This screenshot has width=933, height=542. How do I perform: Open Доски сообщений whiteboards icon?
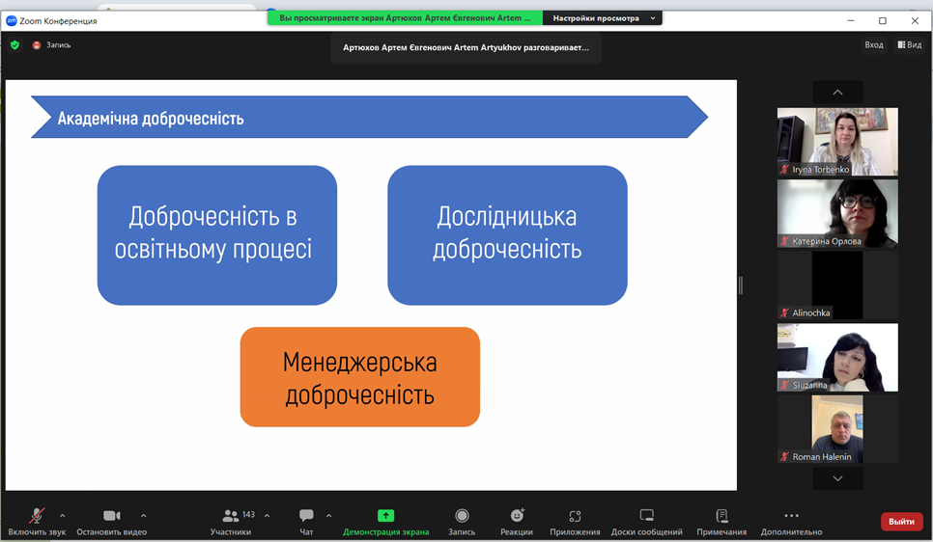tap(646, 516)
